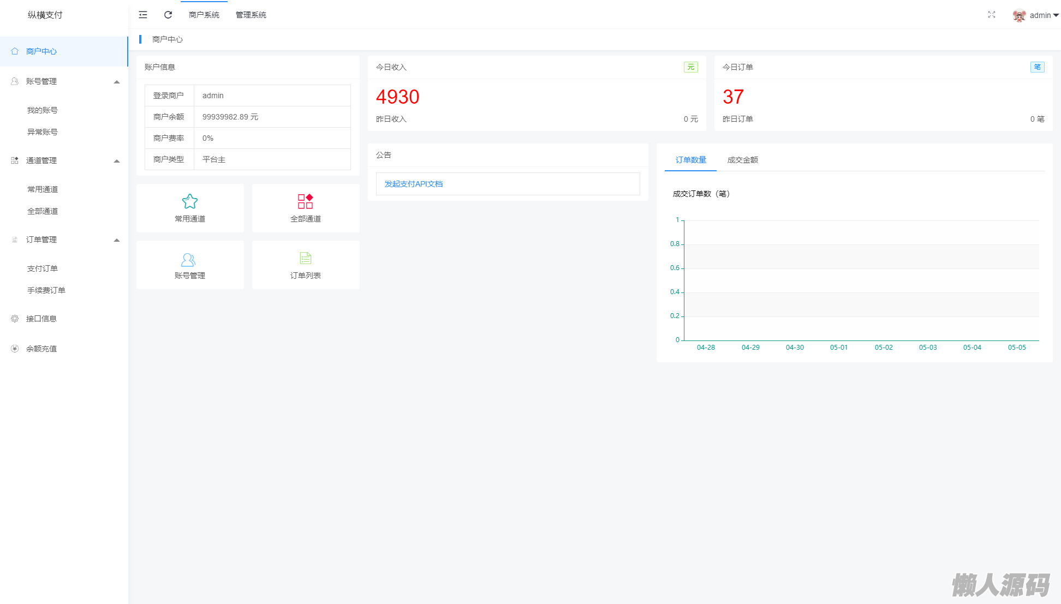1061x604 pixels.
Task: Click the admin avatar image
Action: [x=1018, y=15]
